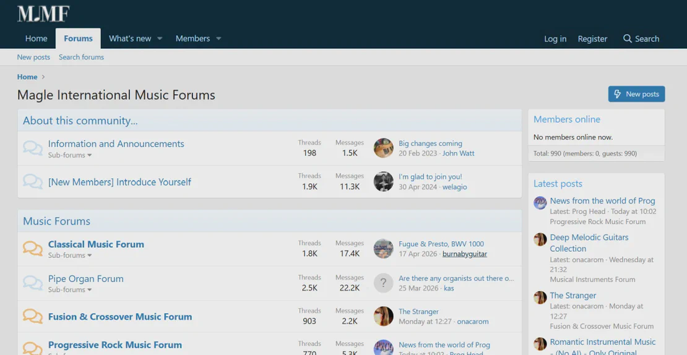Open Deep Melodic Guitars Collection post
The image size is (687, 355).
coord(589,243)
